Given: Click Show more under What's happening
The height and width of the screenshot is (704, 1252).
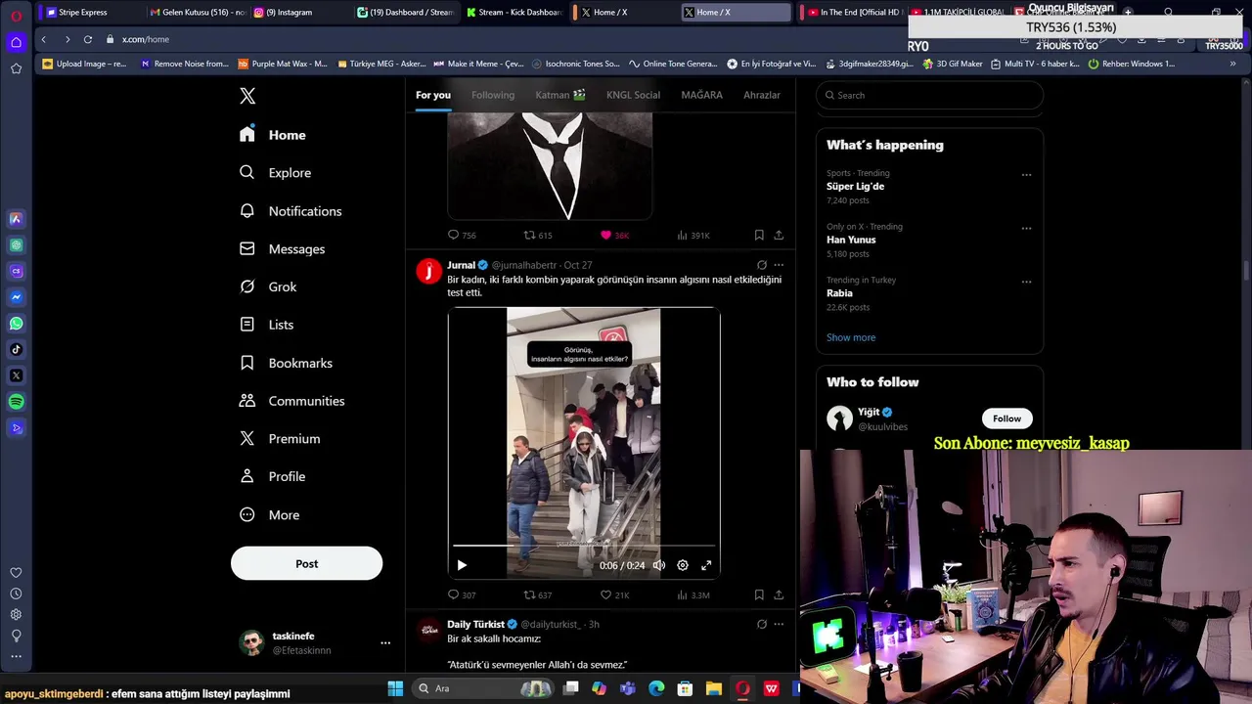Looking at the screenshot, I should click(851, 337).
